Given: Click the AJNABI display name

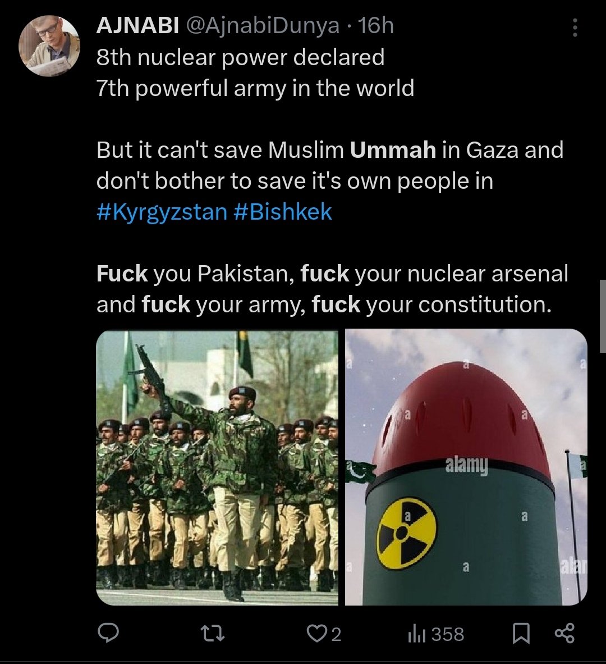Looking at the screenshot, I should pyautogui.click(x=138, y=26).
